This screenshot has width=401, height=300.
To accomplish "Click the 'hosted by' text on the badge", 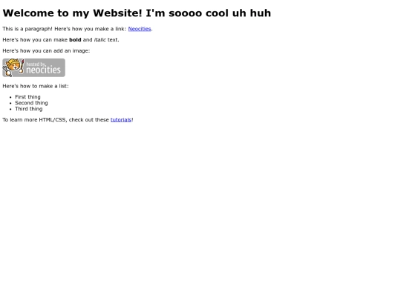I will tap(36, 64).
